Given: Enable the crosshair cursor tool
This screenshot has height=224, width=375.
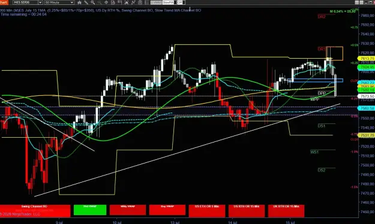Looking at the screenshot, I should click(x=106, y=2).
